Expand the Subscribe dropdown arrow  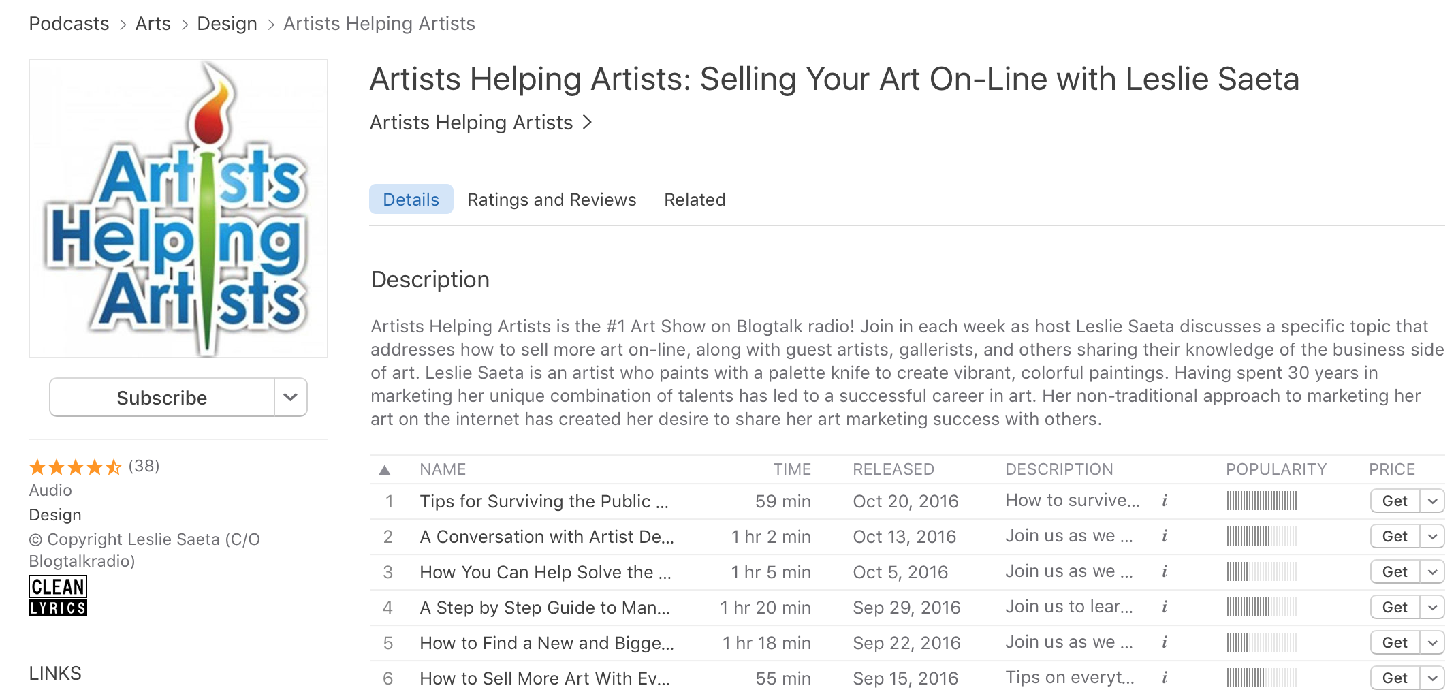pyautogui.click(x=291, y=397)
